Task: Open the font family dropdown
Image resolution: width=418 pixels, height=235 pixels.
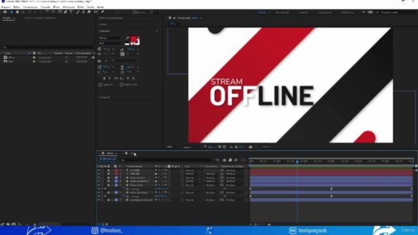Action: (110, 38)
